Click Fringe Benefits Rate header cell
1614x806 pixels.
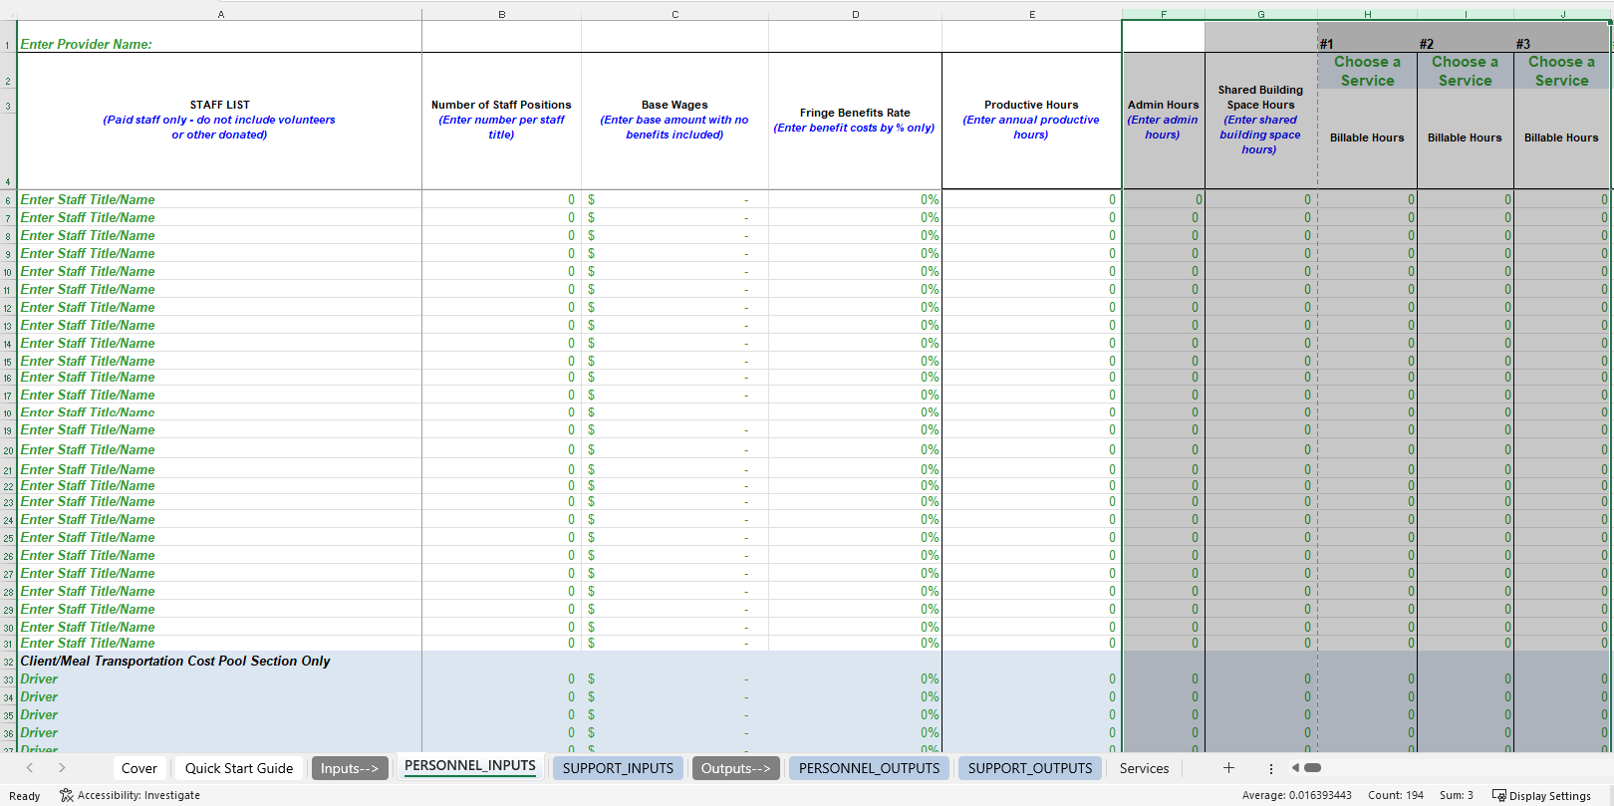(855, 120)
